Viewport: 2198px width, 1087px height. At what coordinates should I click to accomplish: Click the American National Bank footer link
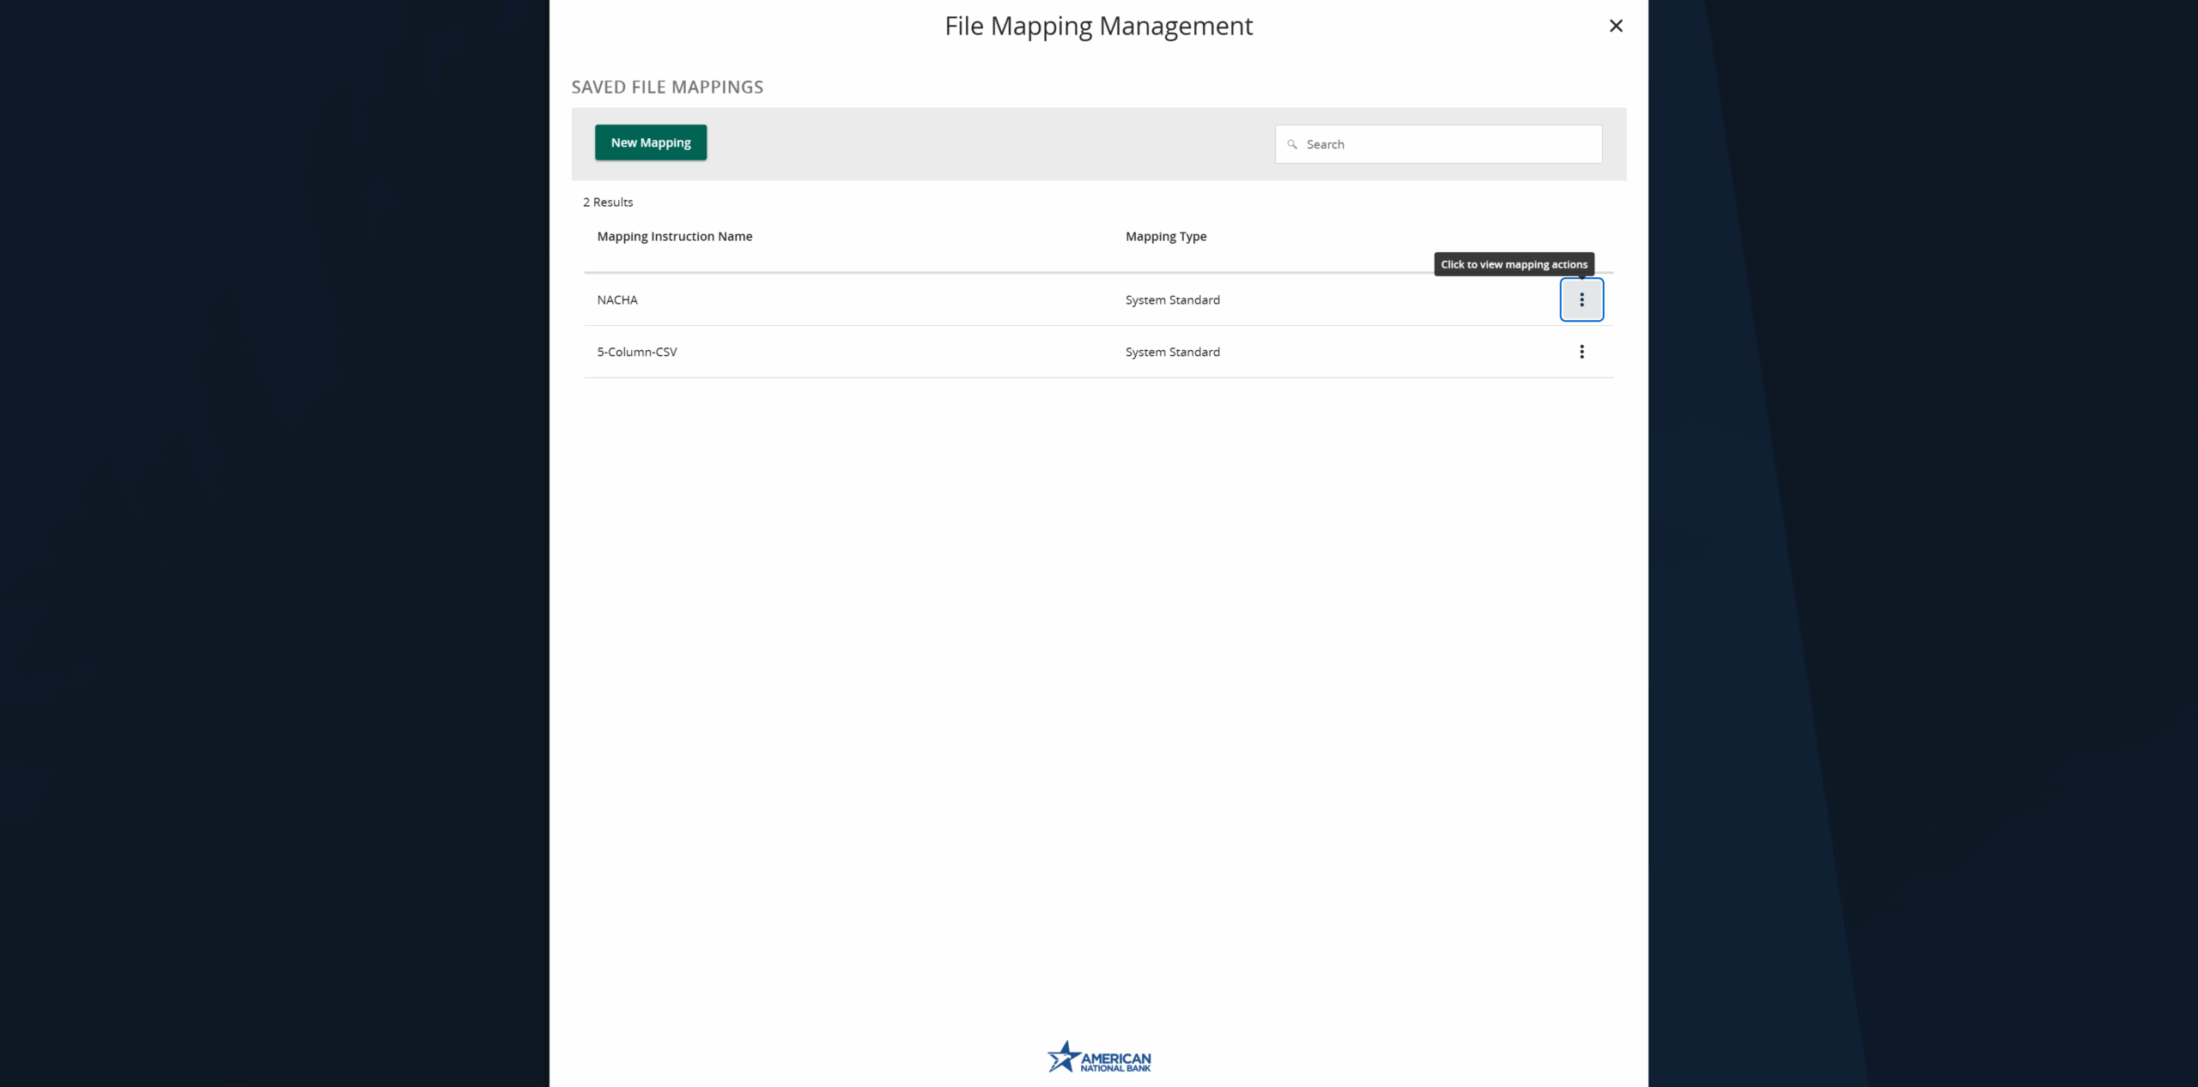click(x=1099, y=1058)
